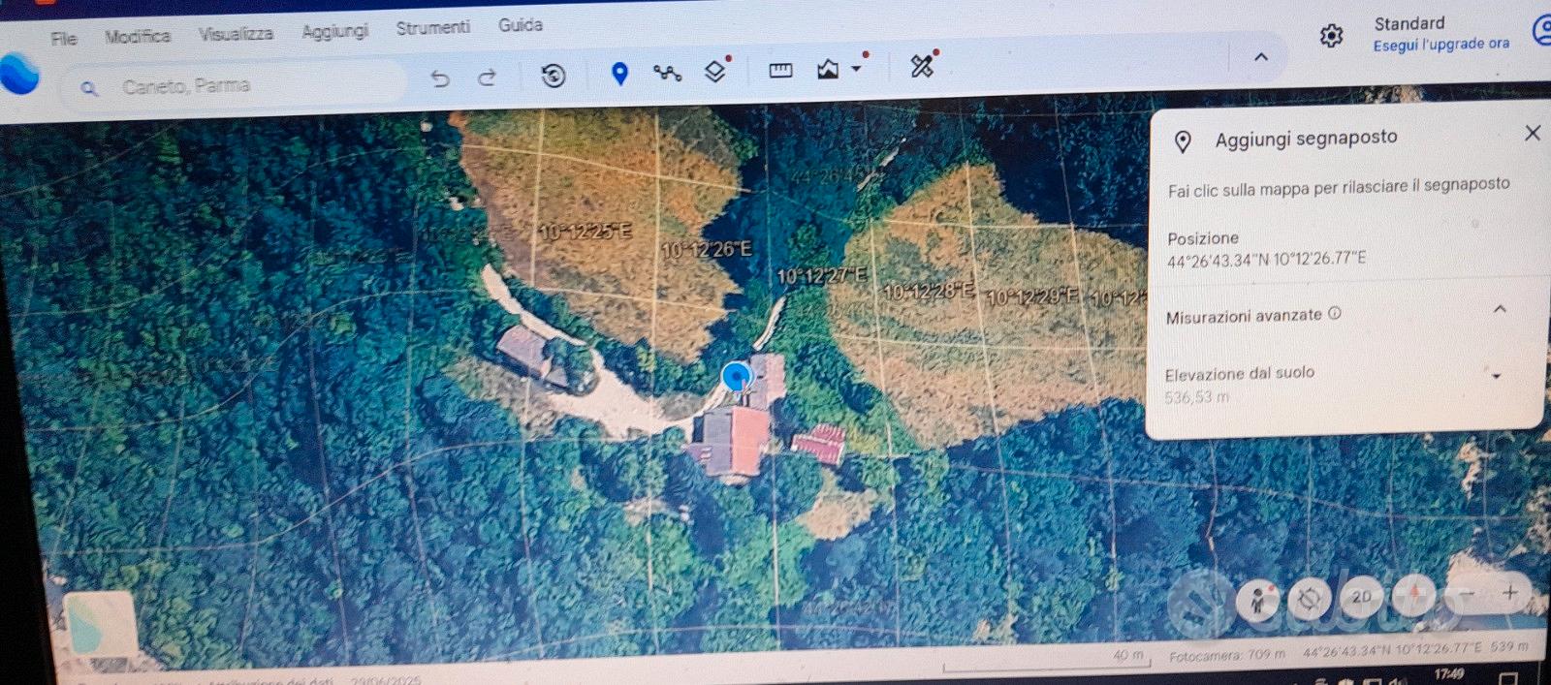Click the compass to reset north
Screen dimensions: 1551x685
(x=1414, y=593)
